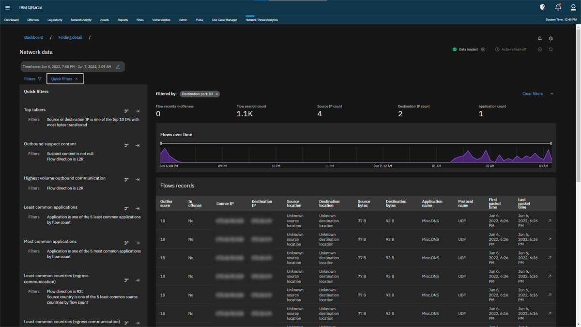Open the dashboard settings gear icon
The width and height of the screenshot is (581, 327).
[x=550, y=39]
